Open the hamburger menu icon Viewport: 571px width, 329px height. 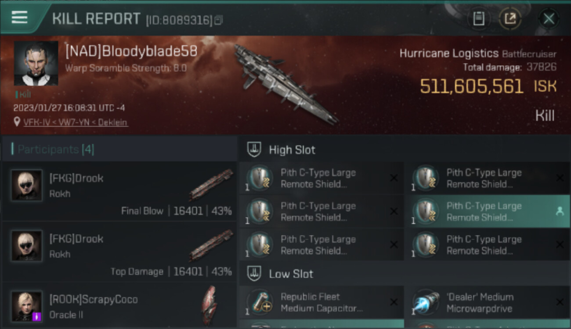(19, 18)
